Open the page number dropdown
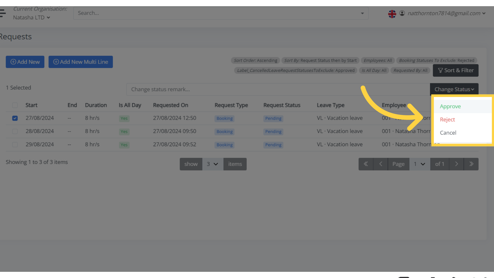Viewport: 494px width, 278px height. tap(419, 164)
